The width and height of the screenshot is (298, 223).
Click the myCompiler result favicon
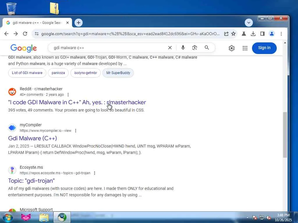pyautogui.click(x=12, y=128)
